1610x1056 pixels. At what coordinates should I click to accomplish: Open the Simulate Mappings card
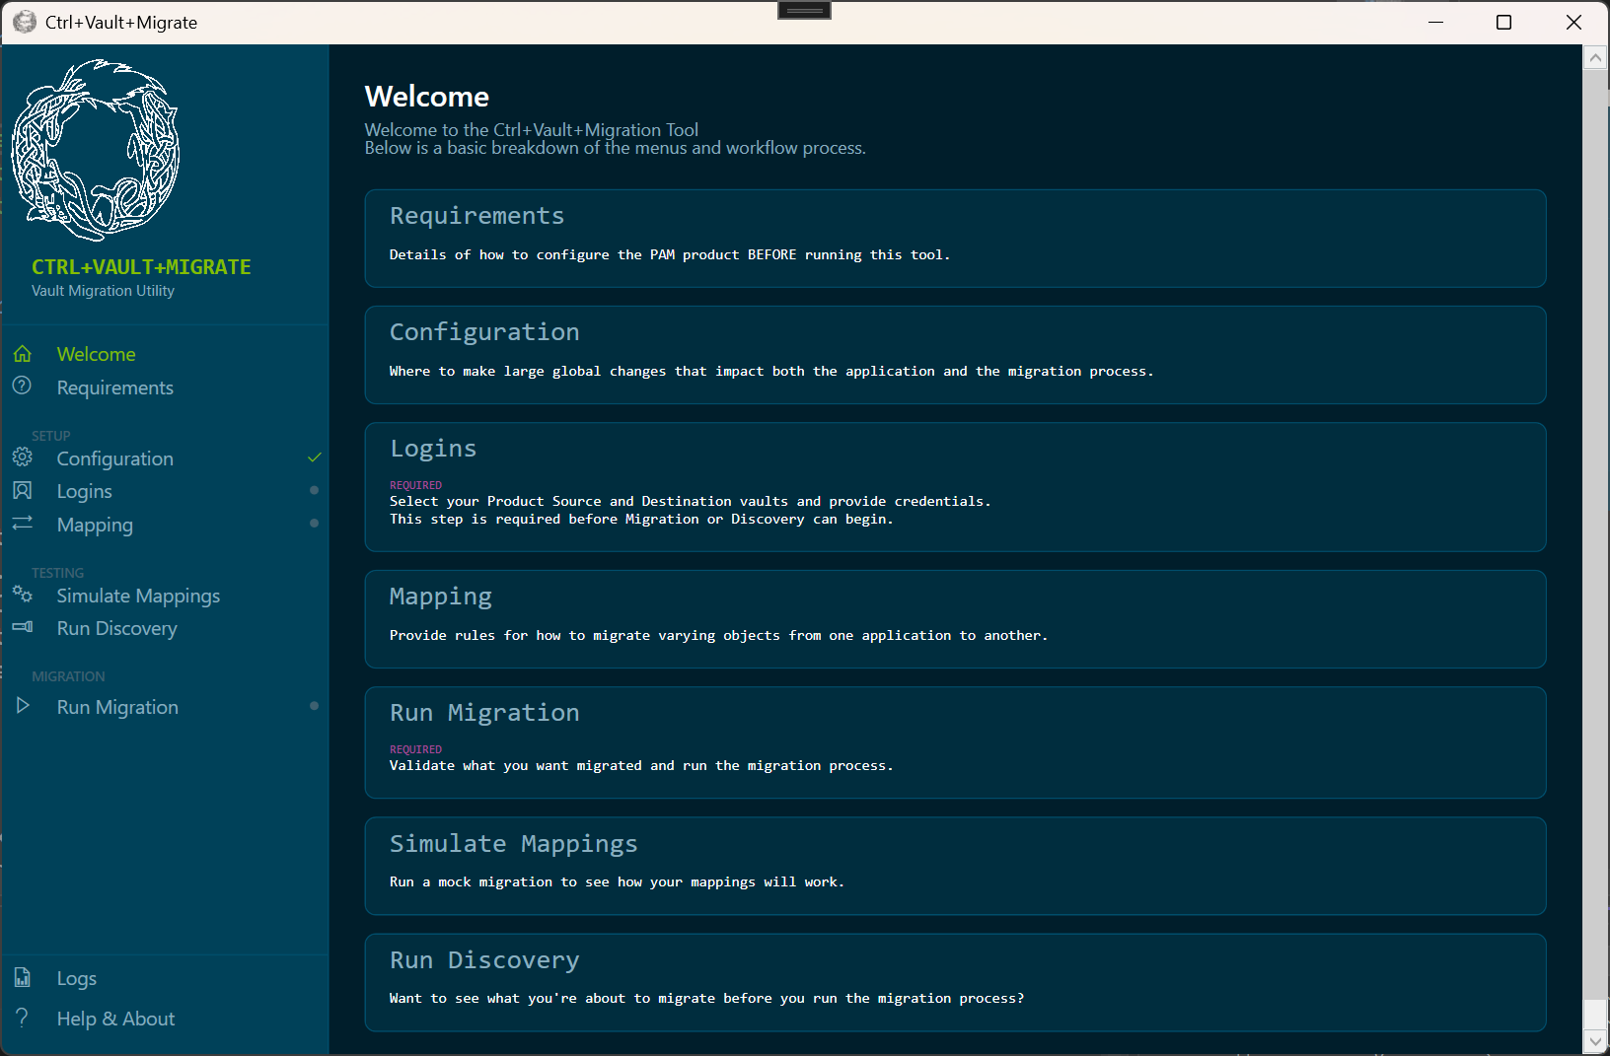pyautogui.click(x=955, y=866)
